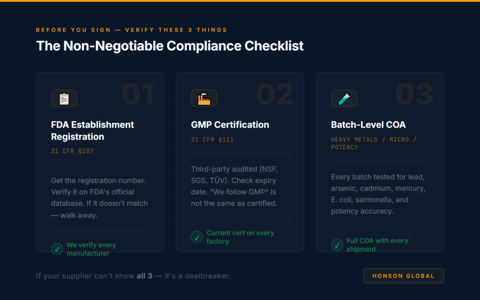Toggle the checkmark beside 'Current cert on every factory'
This screenshot has height=300, width=480.
click(197, 237)
